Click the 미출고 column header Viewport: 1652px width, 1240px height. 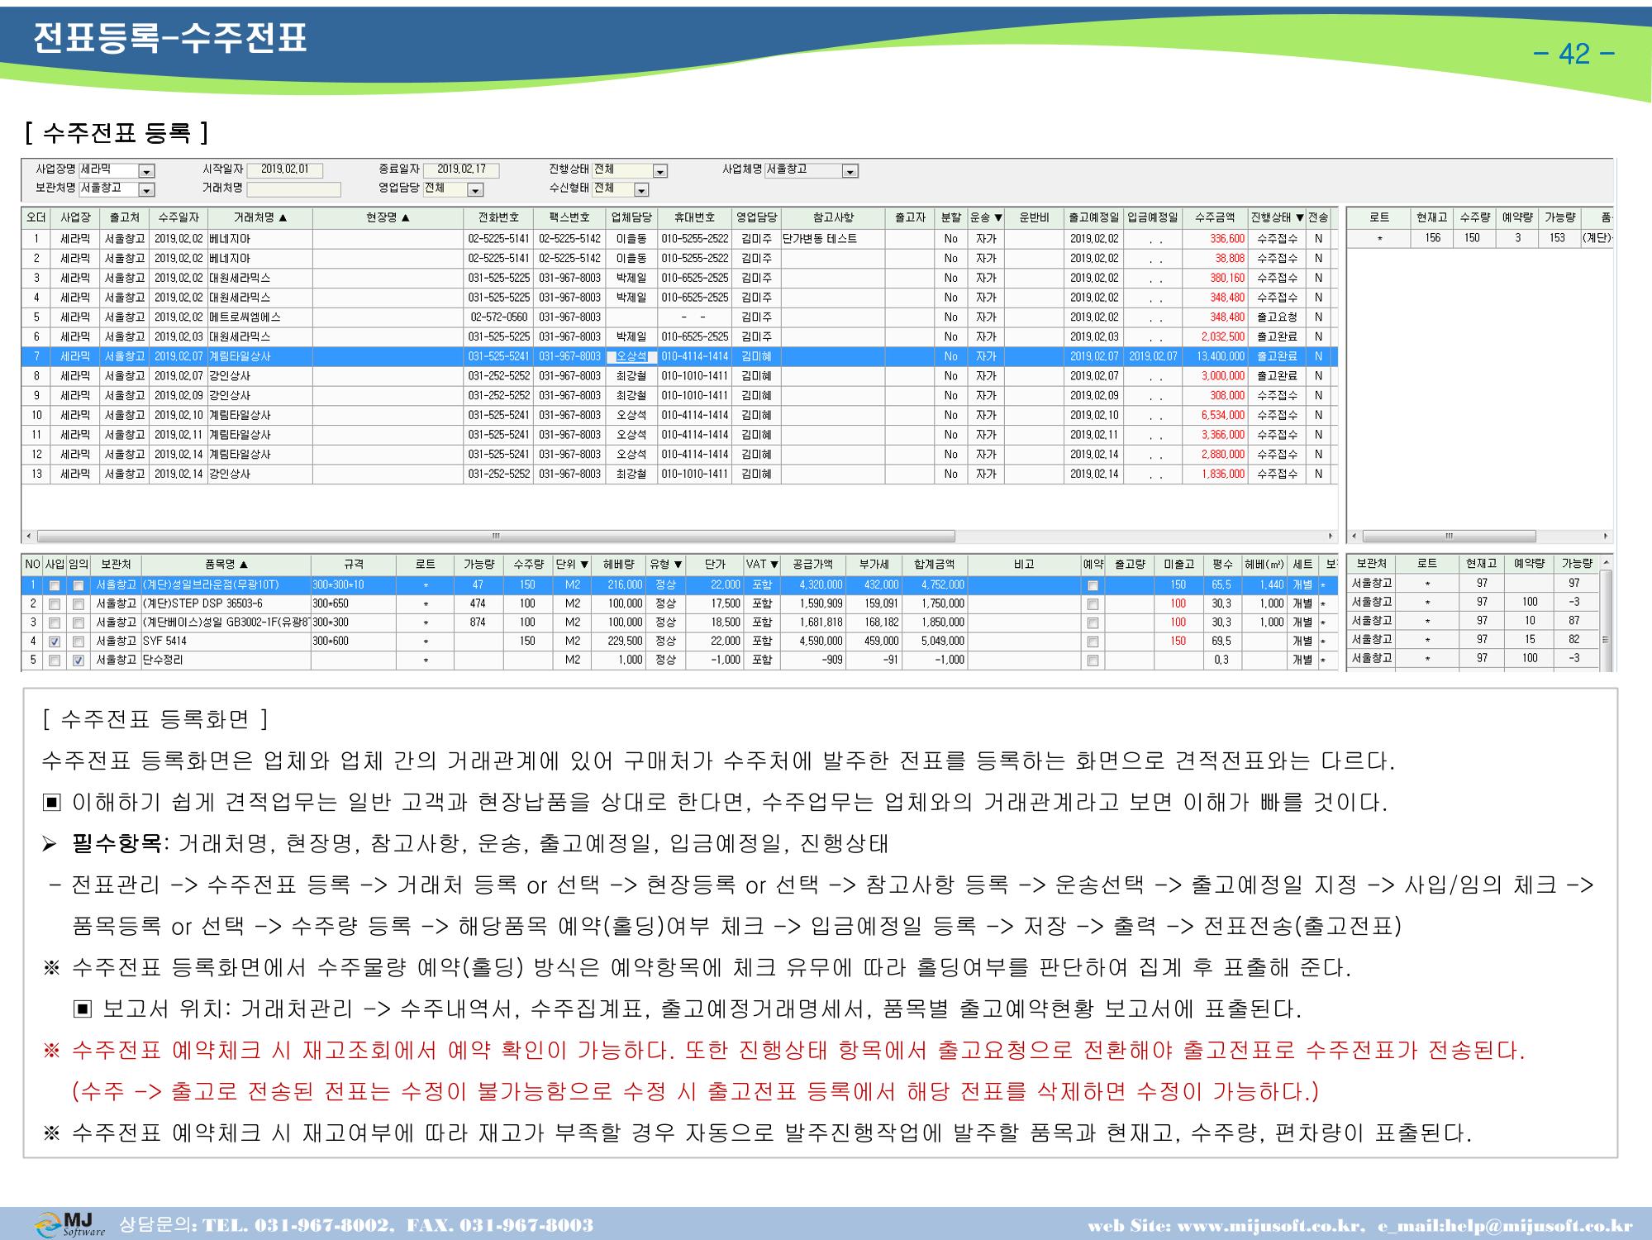pos(1178,565)
